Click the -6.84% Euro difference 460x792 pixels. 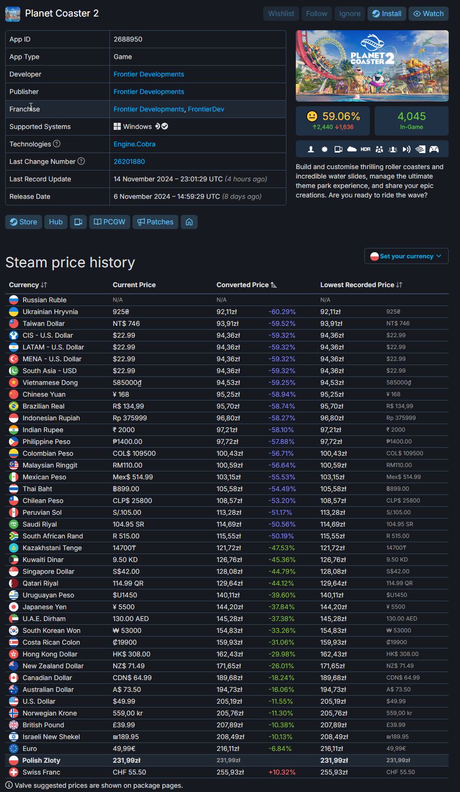coord(280,749)
